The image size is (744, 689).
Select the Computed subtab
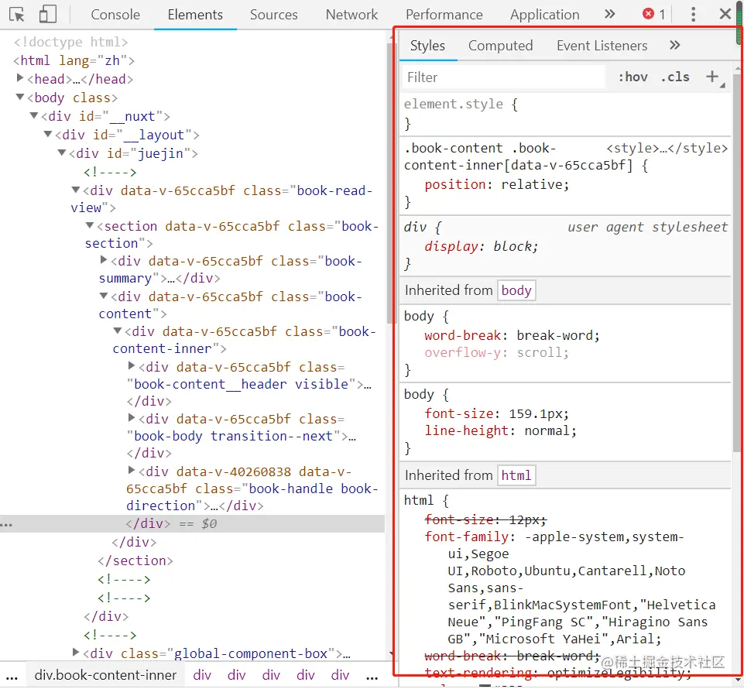[x=501, y=46]
